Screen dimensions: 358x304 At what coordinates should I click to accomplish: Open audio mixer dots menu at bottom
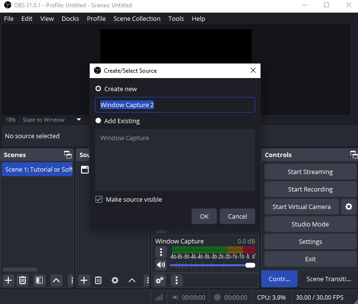[176, 280]
